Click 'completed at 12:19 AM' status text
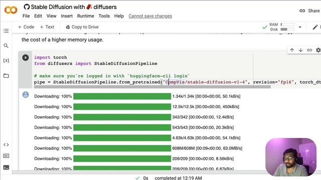This screenshot has width=321, height=180. tap(179, 178)
